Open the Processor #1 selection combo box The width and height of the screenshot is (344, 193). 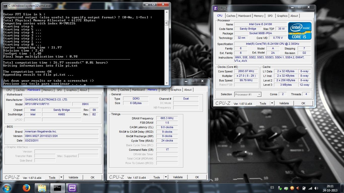(x=248, y=94)
